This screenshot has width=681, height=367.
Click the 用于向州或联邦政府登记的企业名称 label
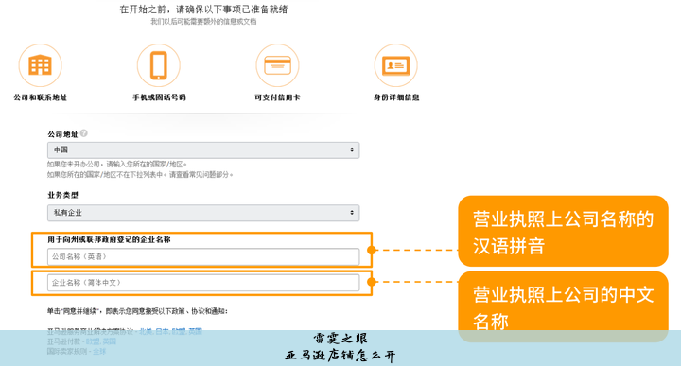pos(109,239)
